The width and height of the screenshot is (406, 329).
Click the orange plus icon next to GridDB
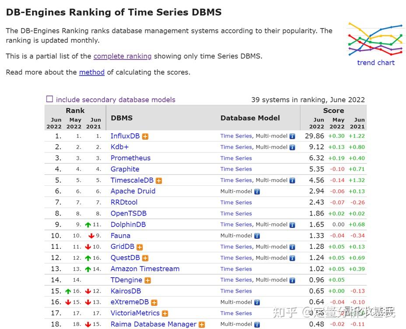coord(140,247)
